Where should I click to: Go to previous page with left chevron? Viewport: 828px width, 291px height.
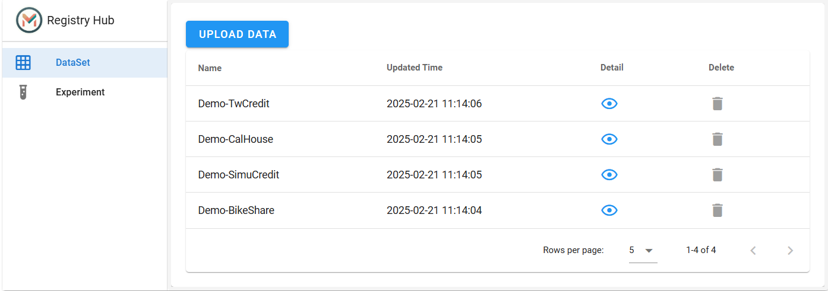click(753, 251)
